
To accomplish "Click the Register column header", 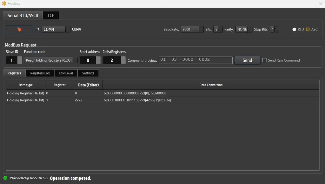I will coord(59,85).
